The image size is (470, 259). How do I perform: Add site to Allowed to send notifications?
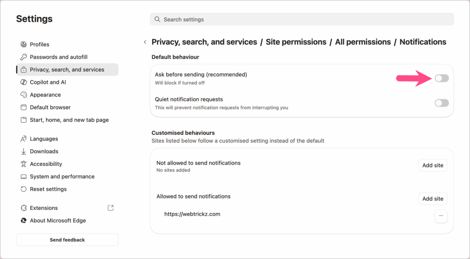point(433,198)
